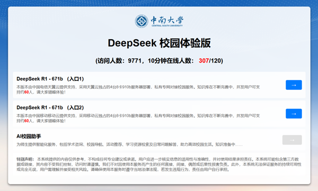Click the 中南大学 calligraphy logo text

pos(167,20)
